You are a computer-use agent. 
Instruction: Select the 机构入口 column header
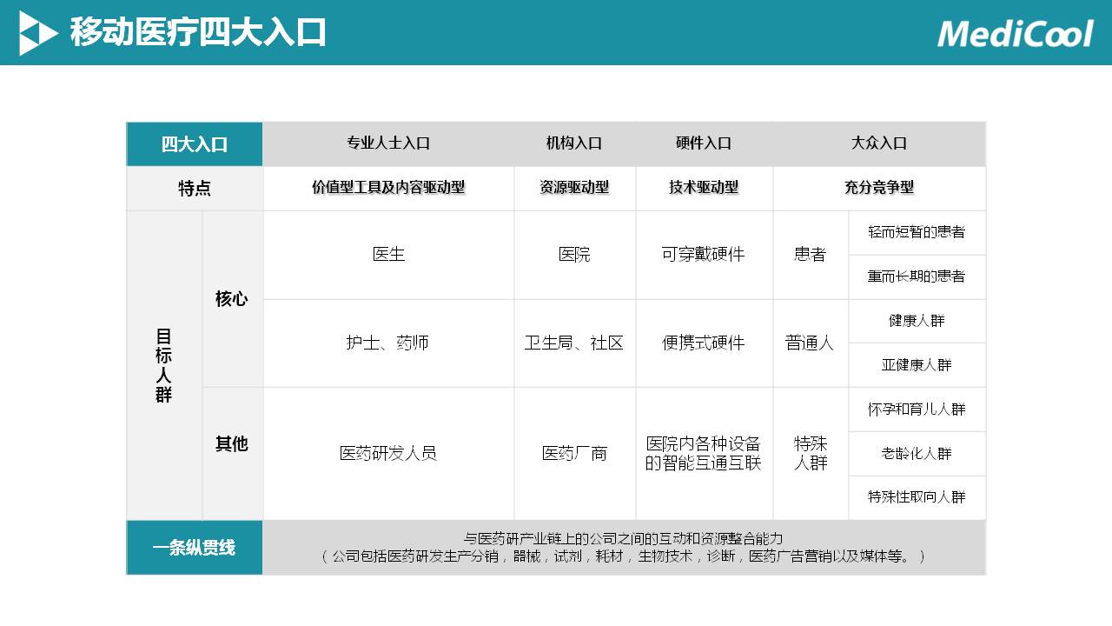pyautogui.click(x=574, y=143)
